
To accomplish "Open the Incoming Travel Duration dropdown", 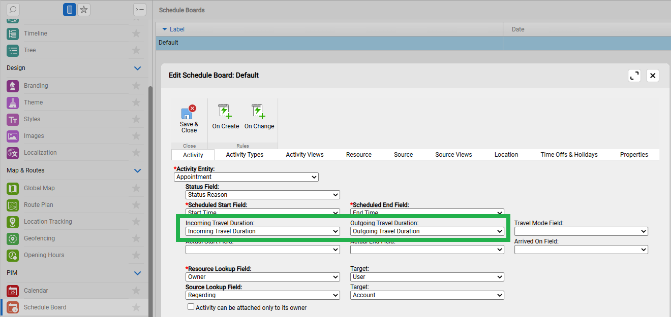I will click(x=262, y=231).
